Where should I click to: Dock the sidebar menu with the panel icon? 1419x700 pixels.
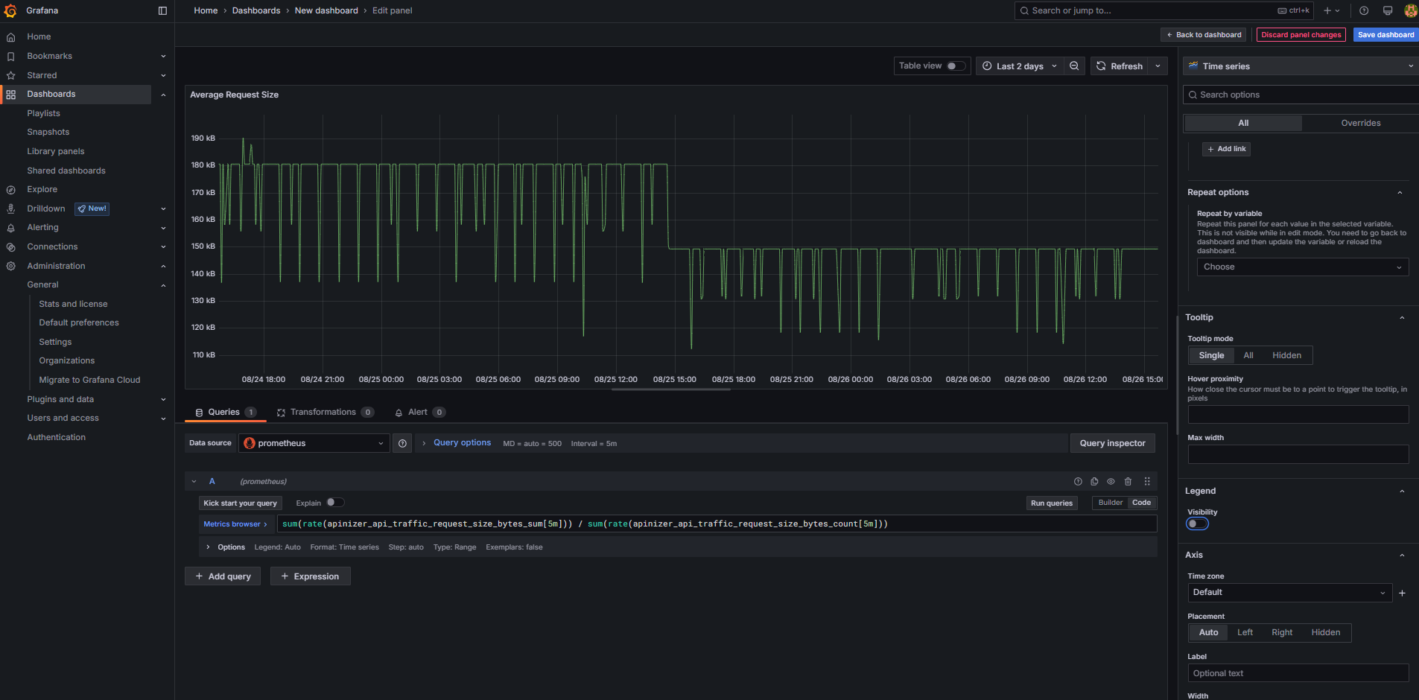[x=162, y=10]
